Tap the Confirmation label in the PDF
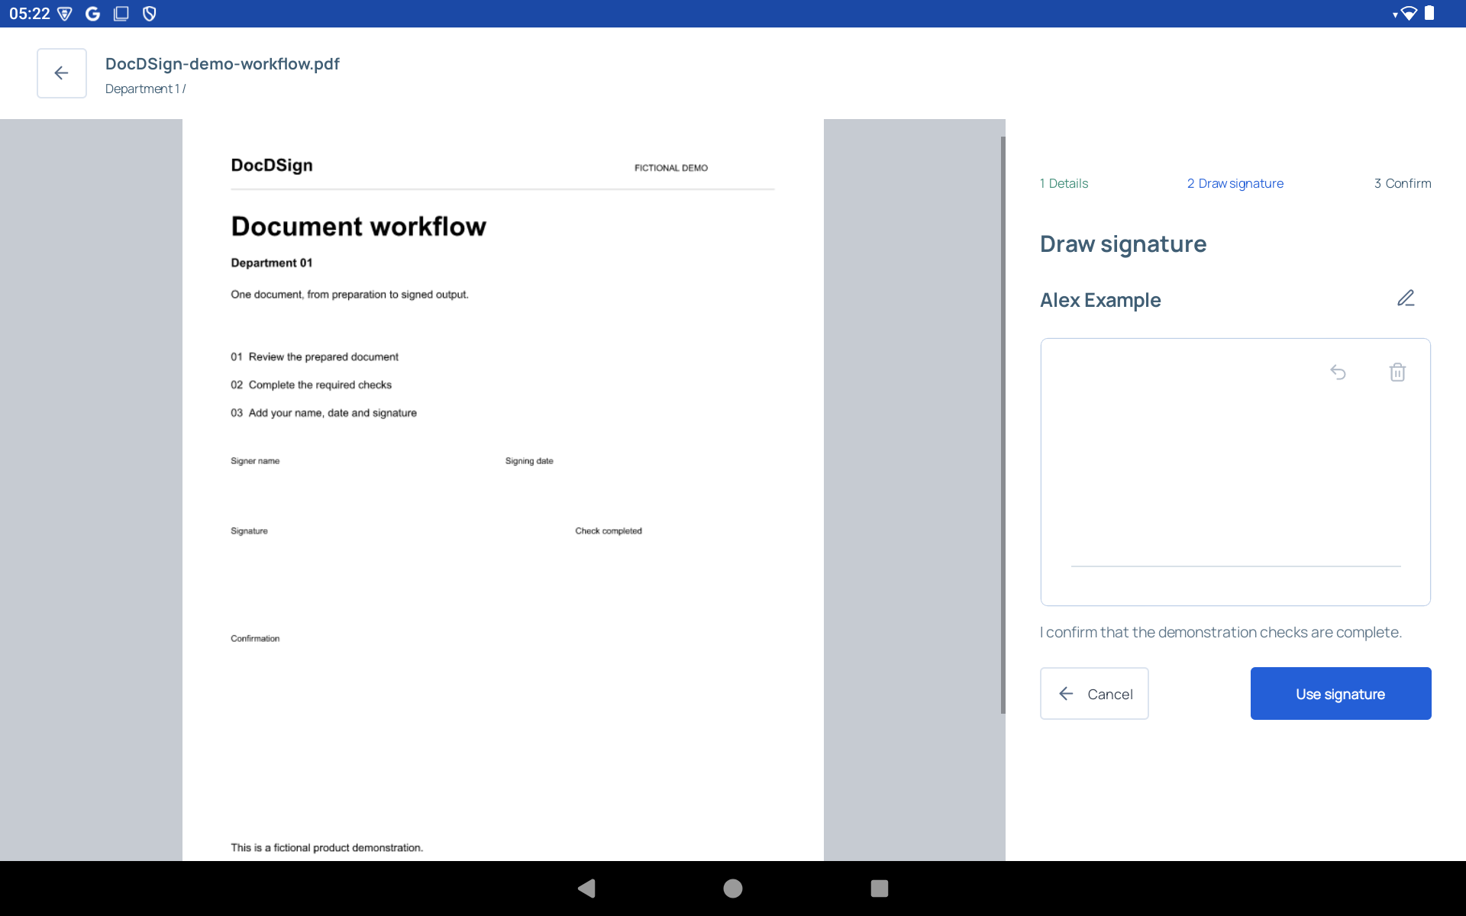1466x916 pixels. point(255,639)
